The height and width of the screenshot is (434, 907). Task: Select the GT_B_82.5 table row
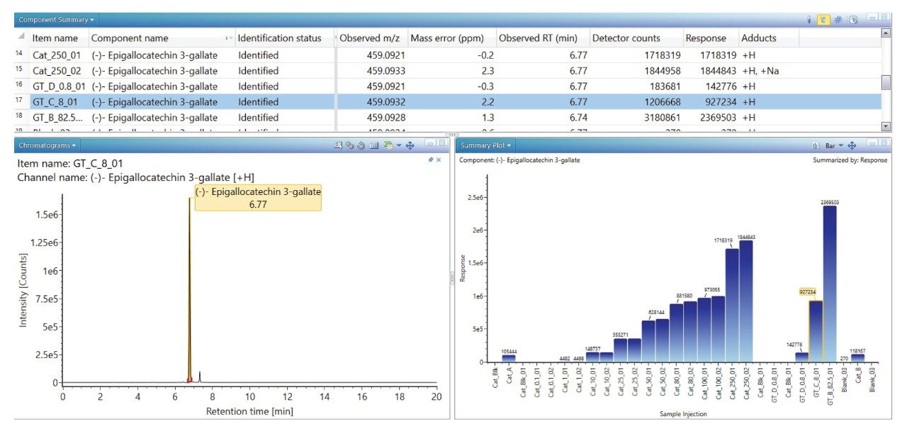pos(446,118)
